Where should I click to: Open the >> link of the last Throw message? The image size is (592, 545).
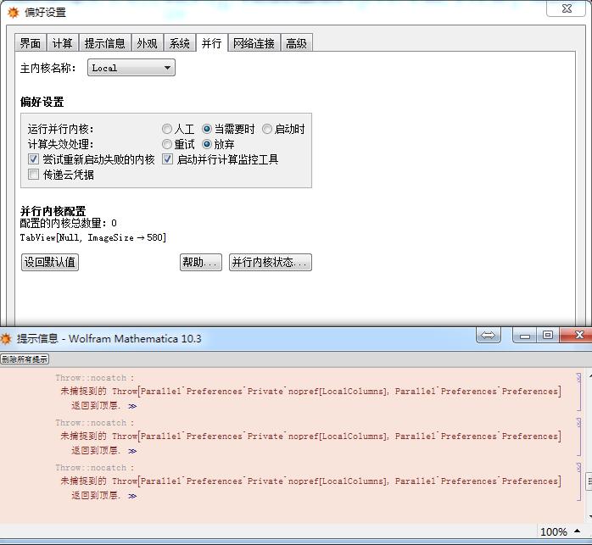click(x=132, y=496)
